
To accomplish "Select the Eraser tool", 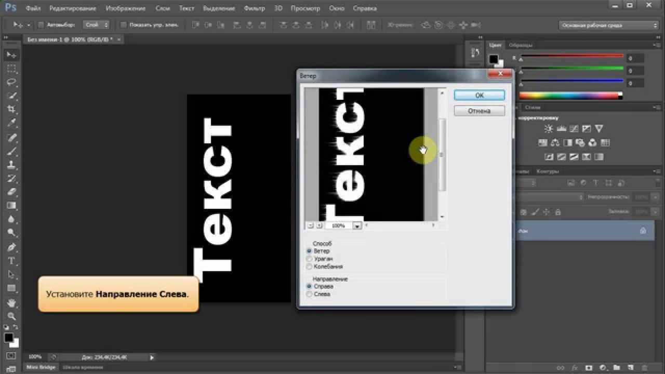I will [11, 192].
